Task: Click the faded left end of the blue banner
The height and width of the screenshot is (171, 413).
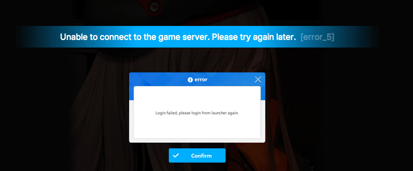Action: [32, 37]
